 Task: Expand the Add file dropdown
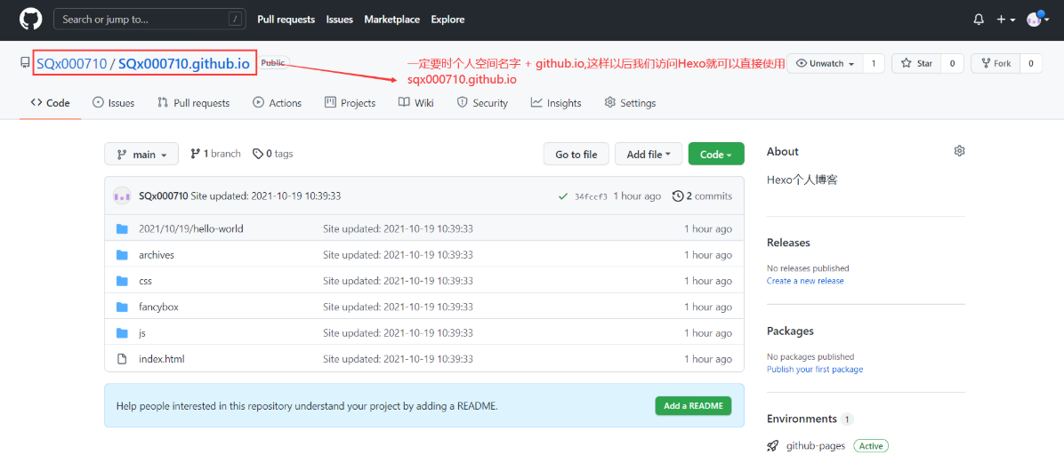coord(649,154)
